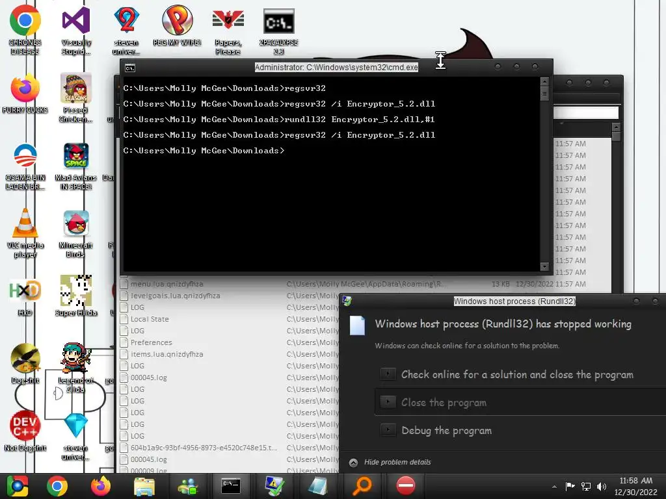Choose Close the program option
666x499 pixels.
[x=520, y=402]
